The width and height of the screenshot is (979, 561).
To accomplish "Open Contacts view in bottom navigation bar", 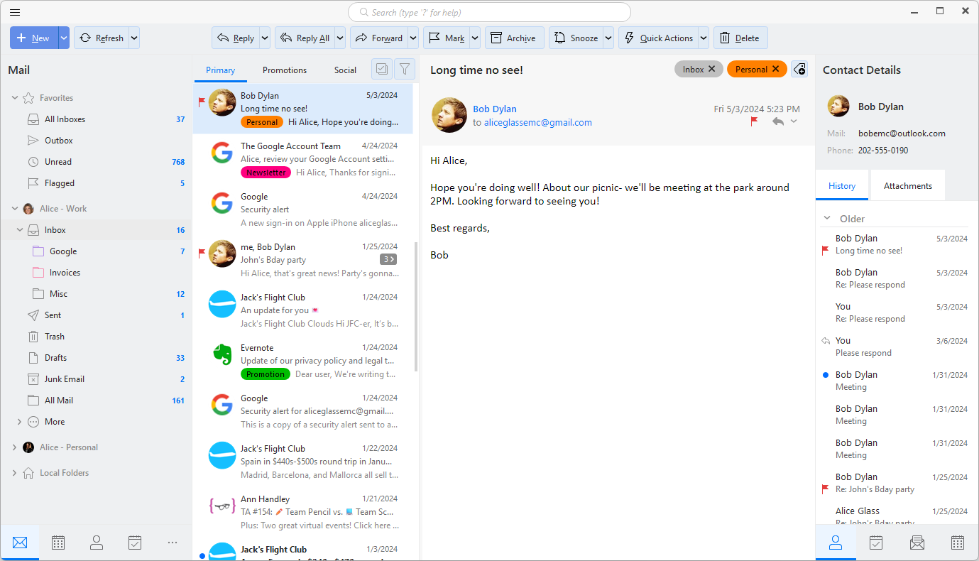I will tap(97, 543).
